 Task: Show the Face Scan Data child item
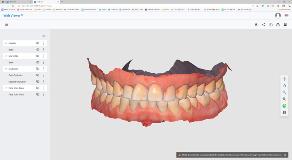[38, 94]
